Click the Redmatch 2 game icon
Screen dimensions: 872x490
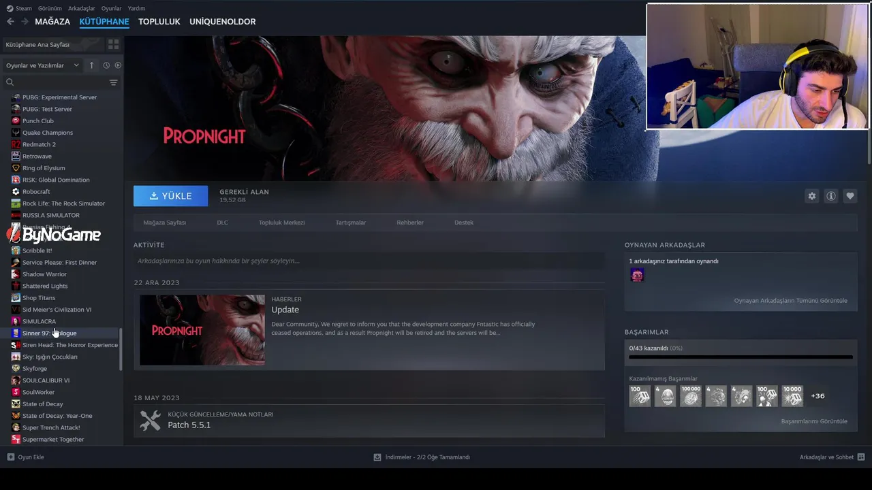tap(16, 144)
